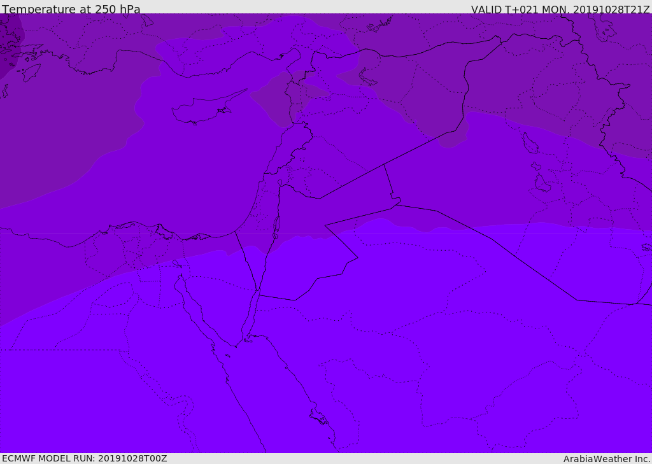Click the 'ECMWF MODEL RUN: 20191028T00Z' footer text

[85, 458]
